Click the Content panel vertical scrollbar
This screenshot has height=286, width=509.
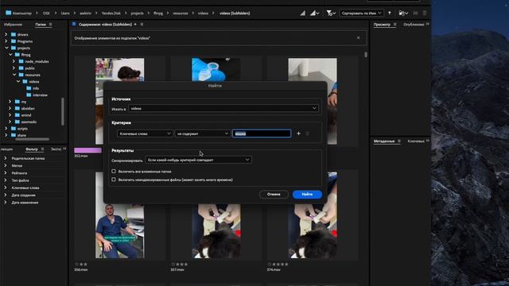coord(366,55)
